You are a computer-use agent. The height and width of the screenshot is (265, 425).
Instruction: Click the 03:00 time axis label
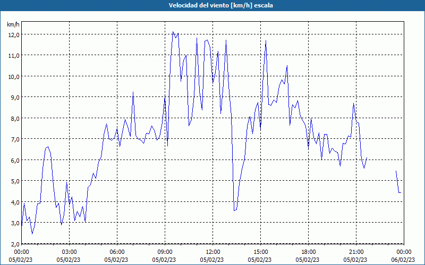click(x=70, y=252)
